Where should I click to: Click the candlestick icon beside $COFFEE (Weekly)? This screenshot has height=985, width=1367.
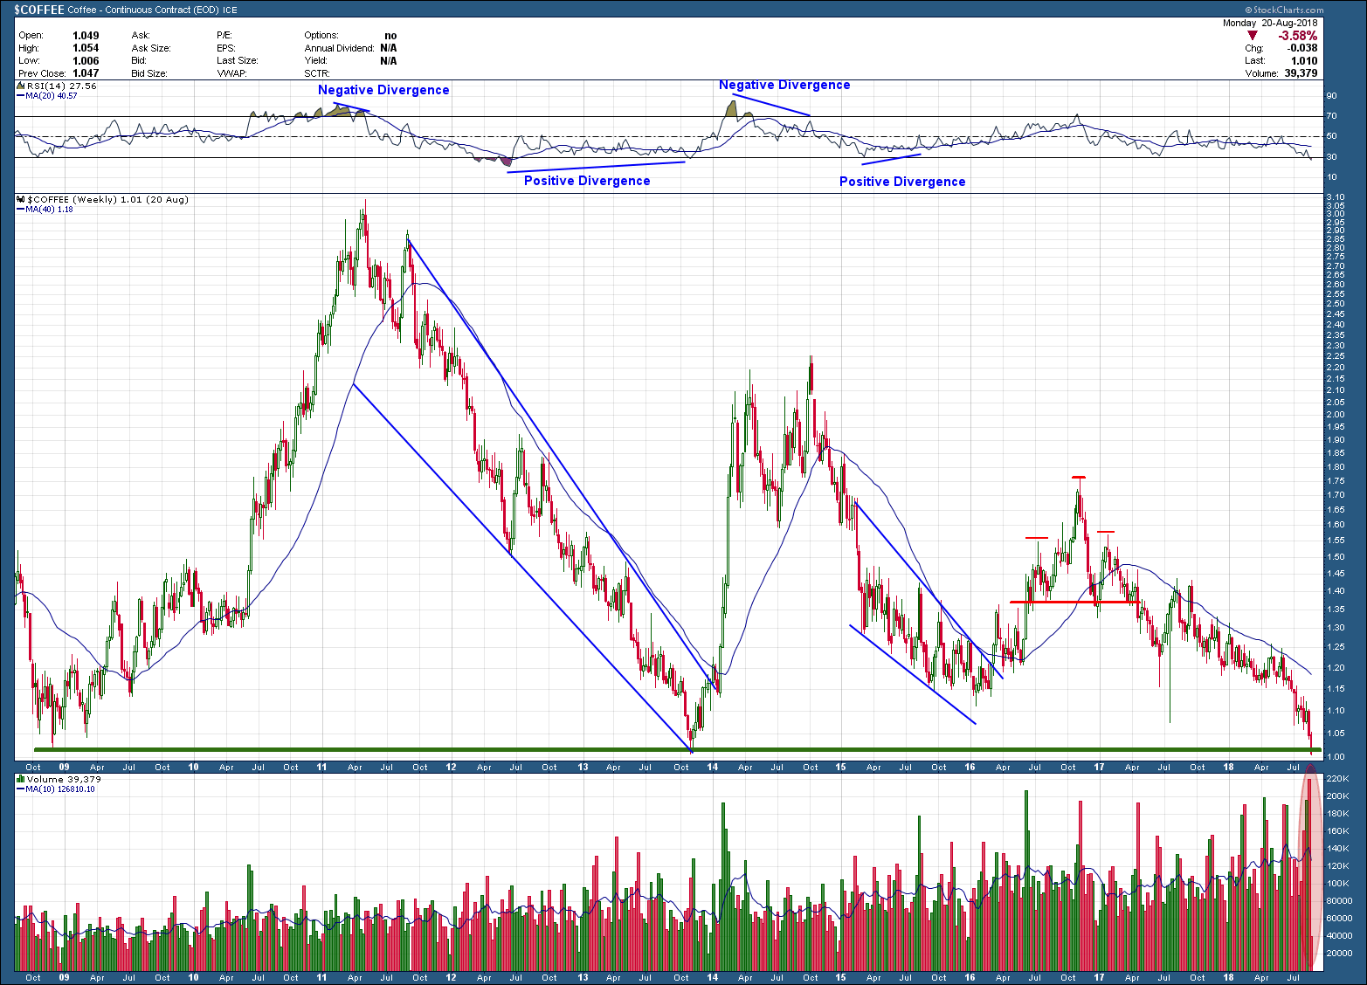21,199
